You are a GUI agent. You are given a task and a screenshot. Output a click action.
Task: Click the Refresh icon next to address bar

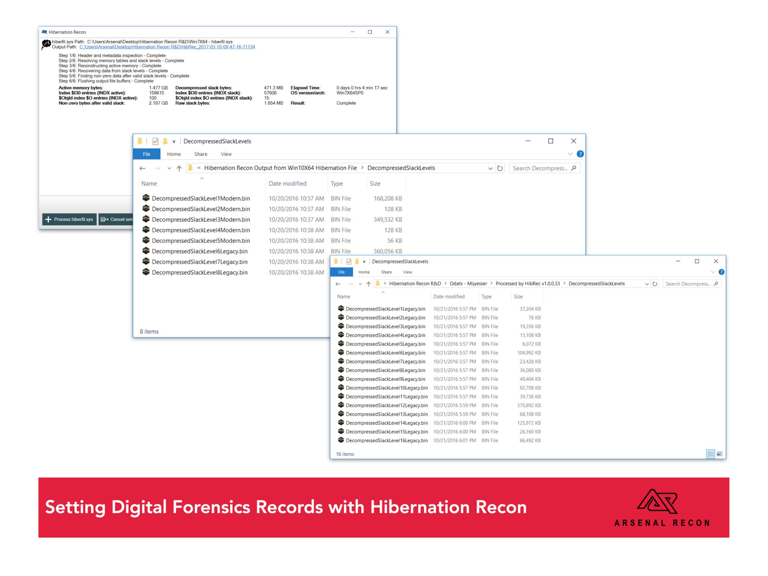pyautogui.click(x=499, y=168)
